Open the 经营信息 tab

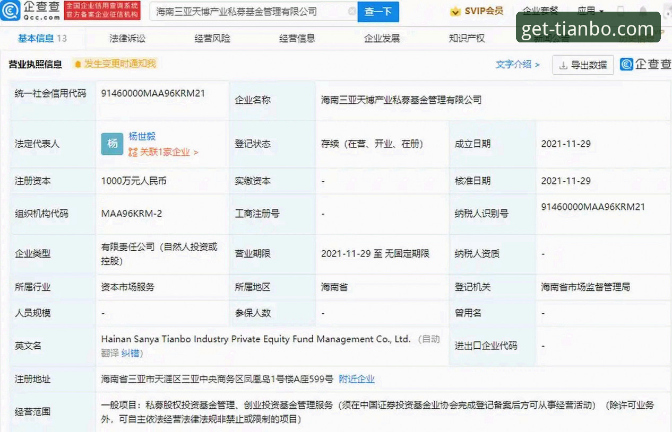297,38
